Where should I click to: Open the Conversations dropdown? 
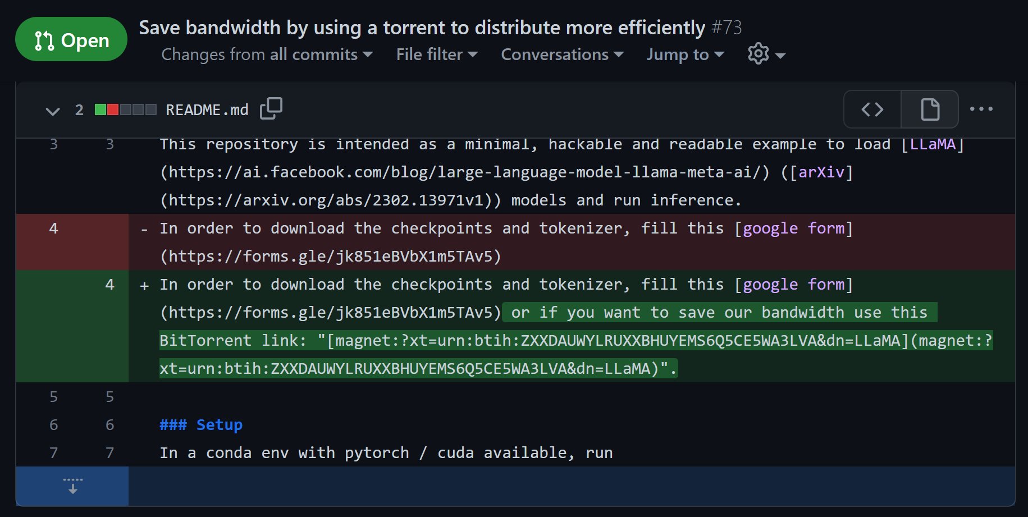[562, 54]
